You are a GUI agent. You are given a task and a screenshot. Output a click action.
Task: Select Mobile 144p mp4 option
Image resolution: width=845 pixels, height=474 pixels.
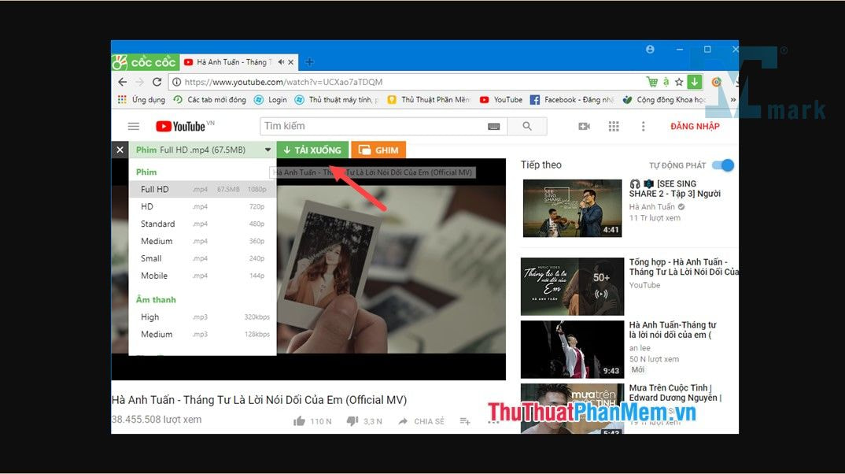click(x=203, y=276)
